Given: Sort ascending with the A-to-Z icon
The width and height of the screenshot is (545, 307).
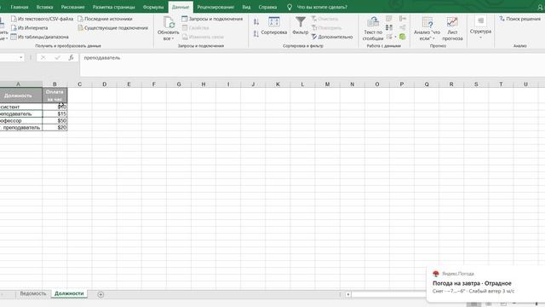Looking at the screenshot, I should click(x=256, y=22).
